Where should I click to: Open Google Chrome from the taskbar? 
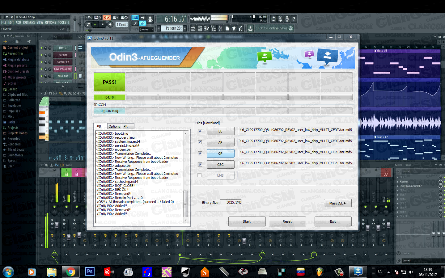click(x=70, y=272)
